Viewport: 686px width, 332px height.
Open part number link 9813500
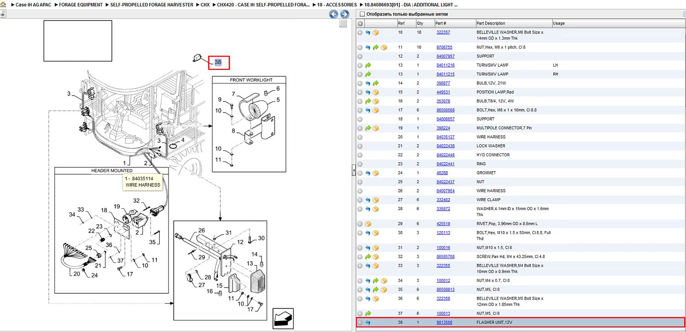(444, 323)
